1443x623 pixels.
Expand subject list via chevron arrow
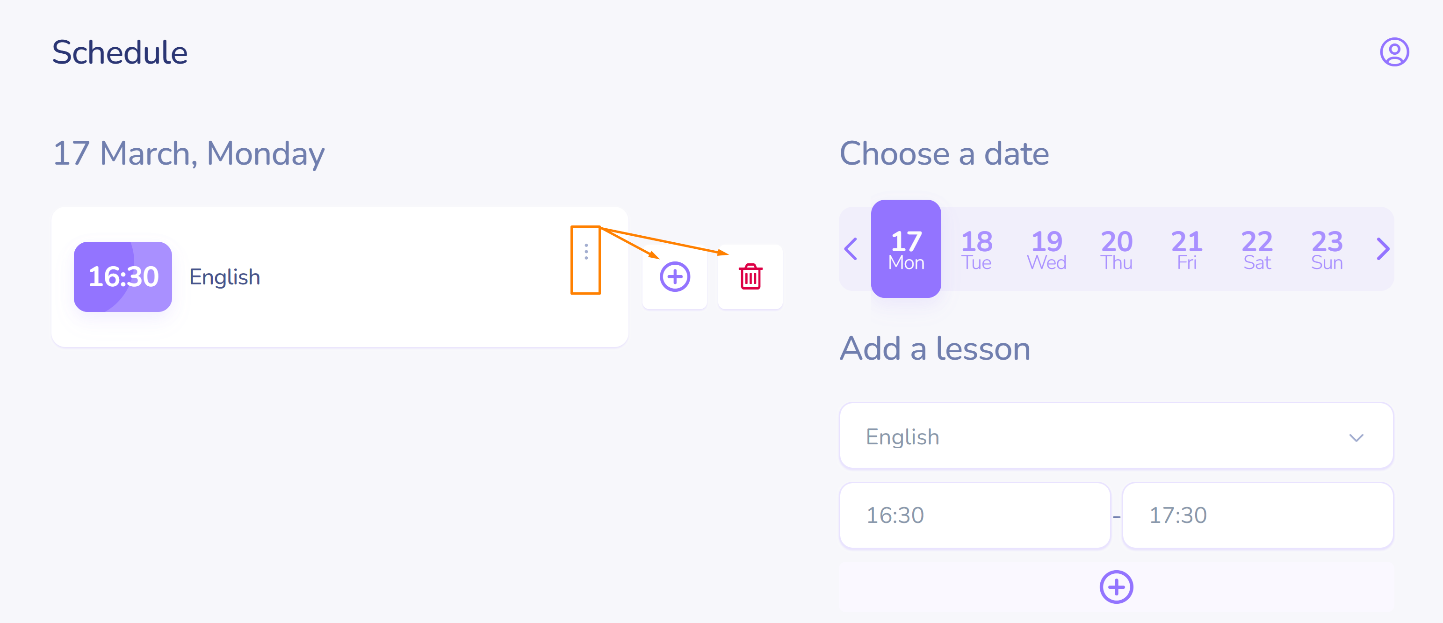pos(1356,438)
